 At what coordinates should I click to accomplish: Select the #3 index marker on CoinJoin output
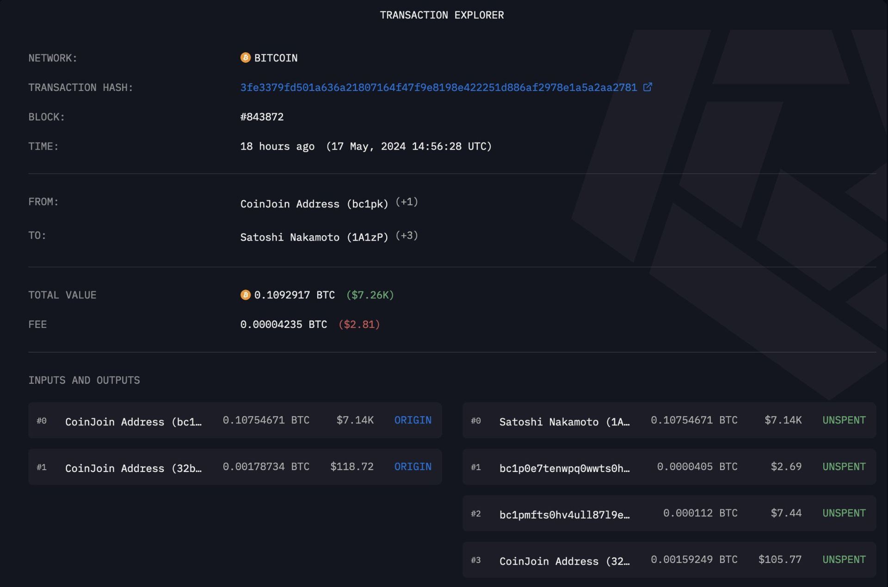[x=476, y=560]
